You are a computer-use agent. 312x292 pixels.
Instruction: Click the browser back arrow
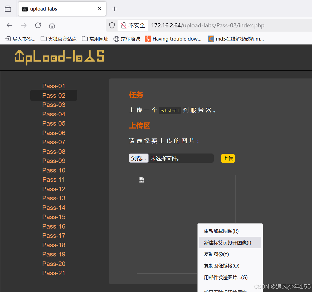(x=9, y=26)
